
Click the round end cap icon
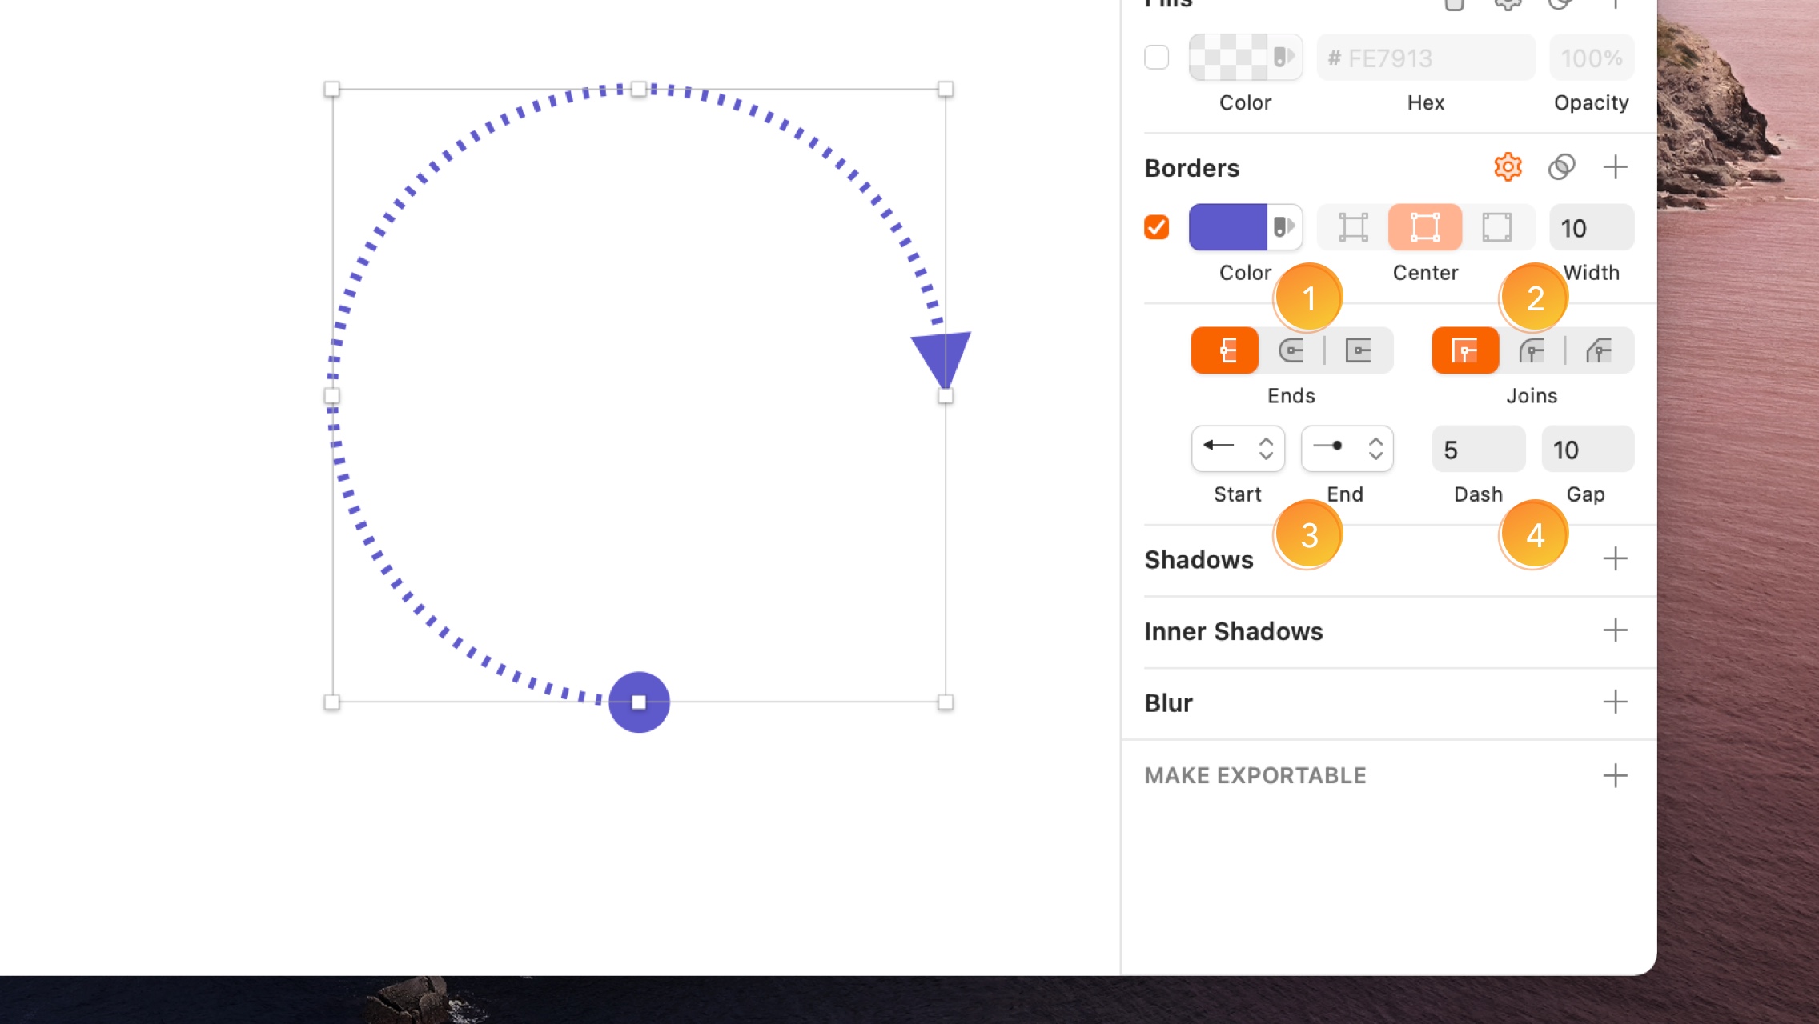[1291, 351]
